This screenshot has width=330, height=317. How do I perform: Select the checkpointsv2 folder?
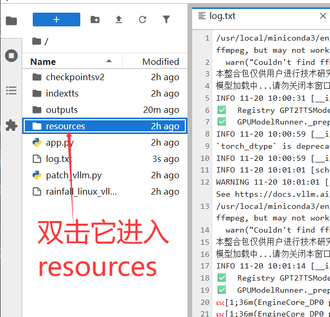75,77
